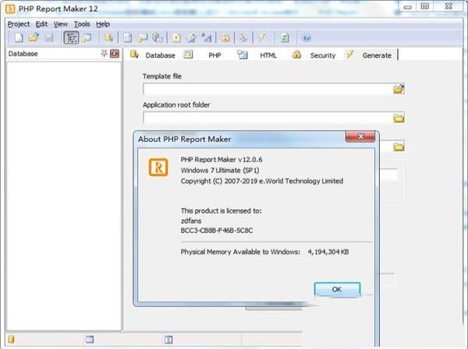Open the Tools menu
This screenshot has height=349, width=468.
tap(82, 24)
